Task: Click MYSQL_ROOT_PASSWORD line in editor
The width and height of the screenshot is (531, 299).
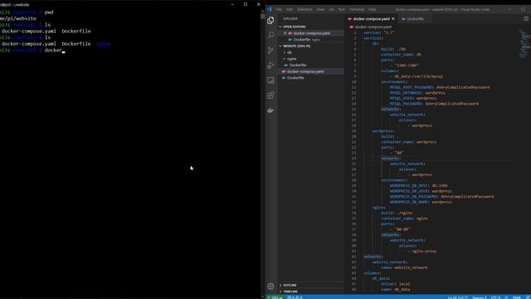Action: click(440, 87)
